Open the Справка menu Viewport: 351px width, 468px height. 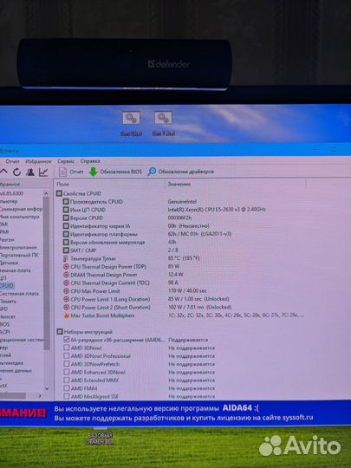click(x=90, y=161)
